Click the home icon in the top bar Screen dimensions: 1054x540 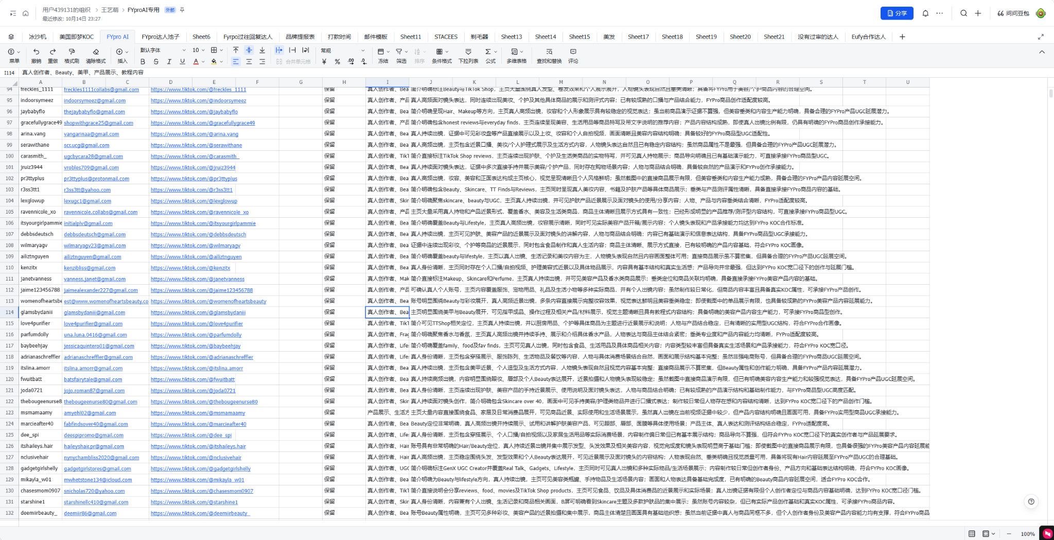pyautogui.click(x=26, y=13)
